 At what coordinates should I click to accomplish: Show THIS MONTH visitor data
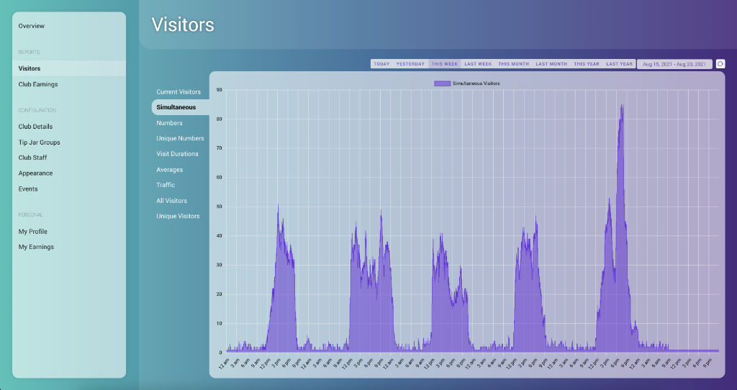[x=513, y=64]
